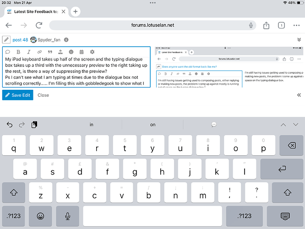This screenshot has width=305, height=229.
Task: Switch to numbers with left .?123 key
Action: (13, 216)
